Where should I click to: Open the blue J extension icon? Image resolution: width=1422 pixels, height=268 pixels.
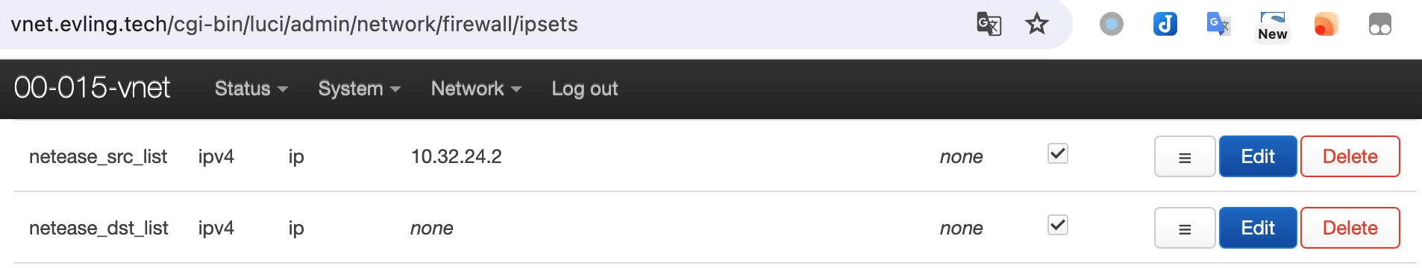pyautogui.click(x=1165, y=24)
